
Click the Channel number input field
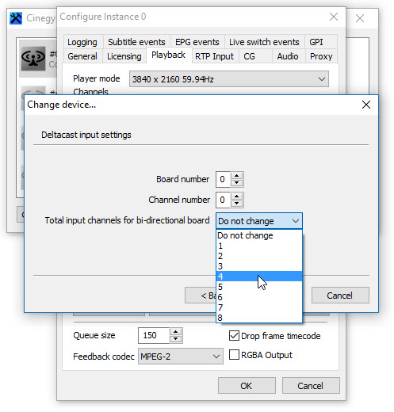[224, 200]
